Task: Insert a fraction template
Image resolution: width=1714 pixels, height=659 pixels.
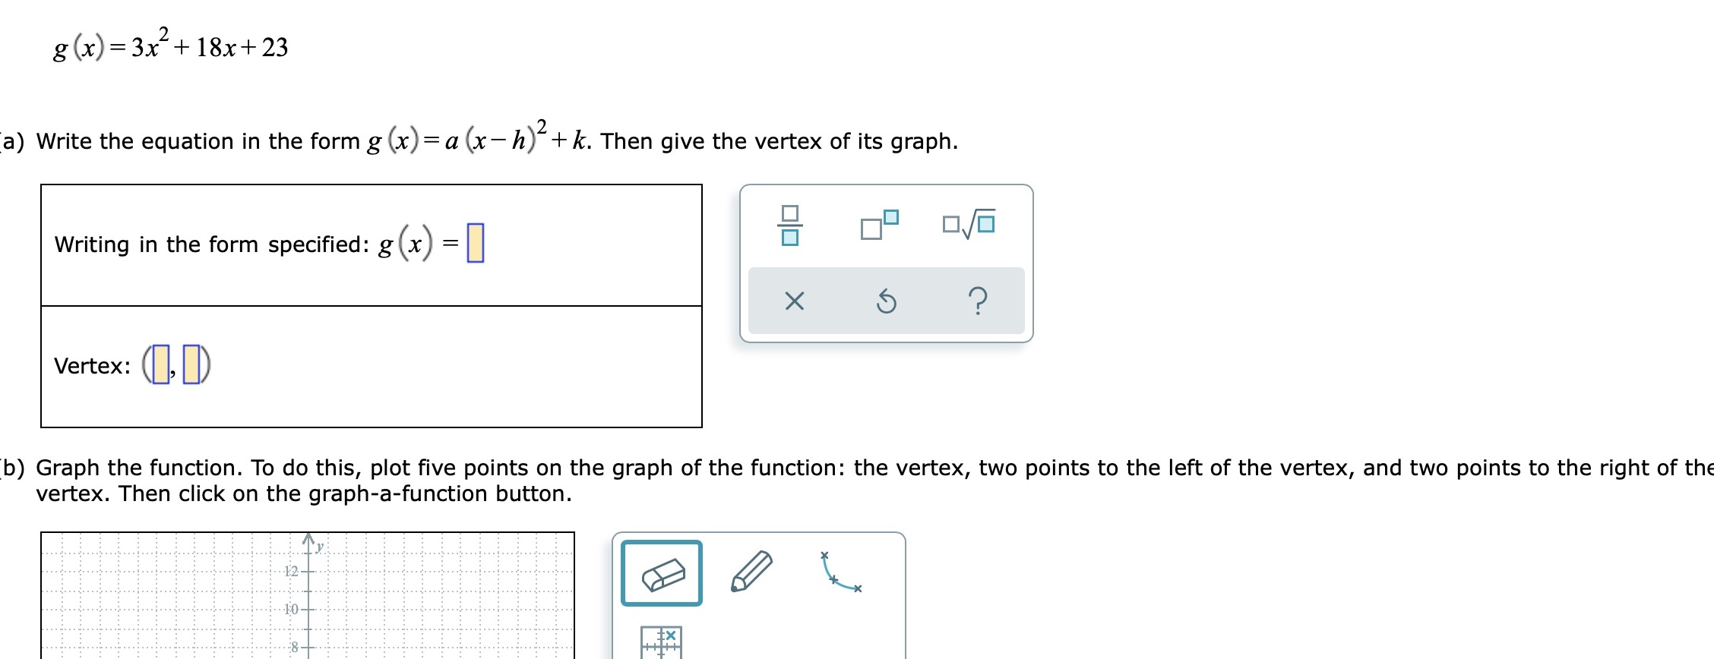Action: pyautogui.click(x=790, y=224)
